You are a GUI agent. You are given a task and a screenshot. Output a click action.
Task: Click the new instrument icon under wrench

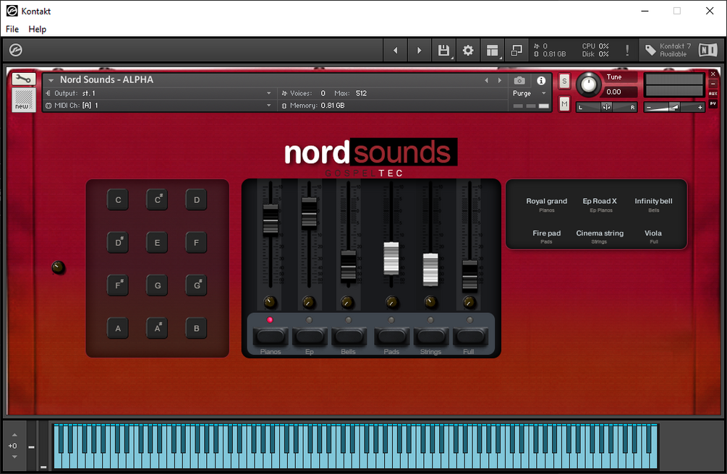click(23, 100)
